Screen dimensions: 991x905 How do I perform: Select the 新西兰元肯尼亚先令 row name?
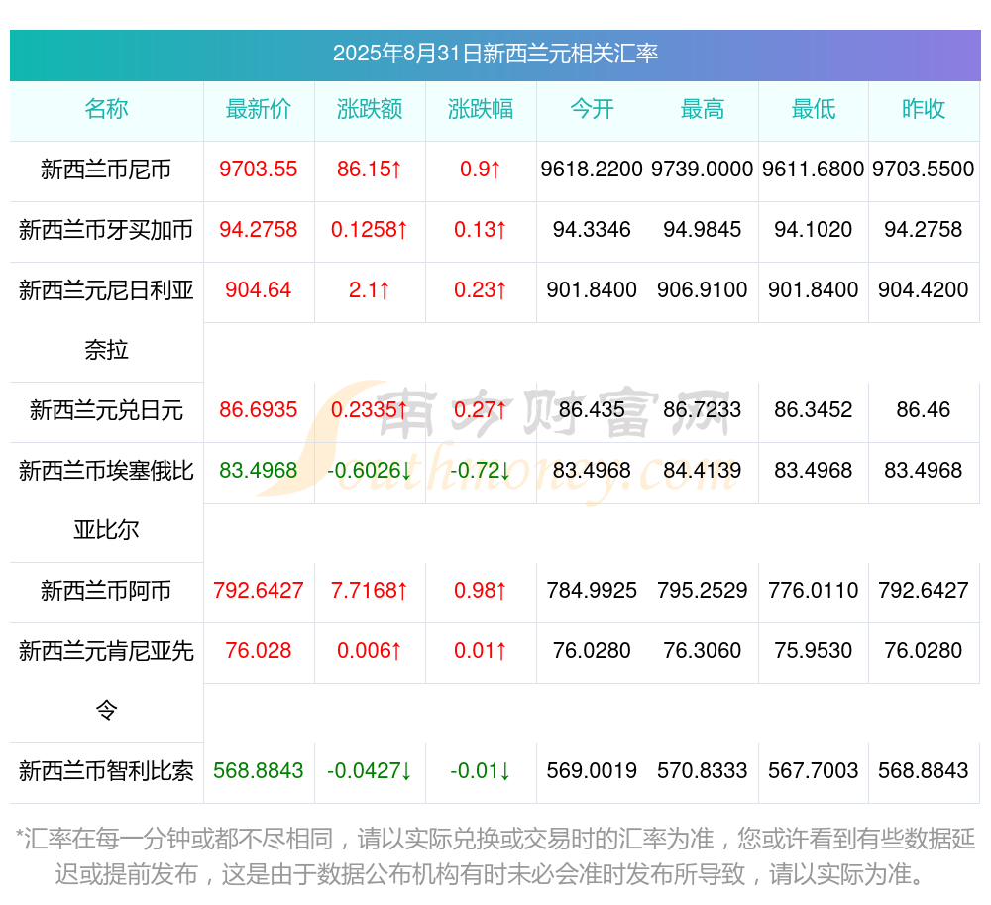click(x=106, y=681)
